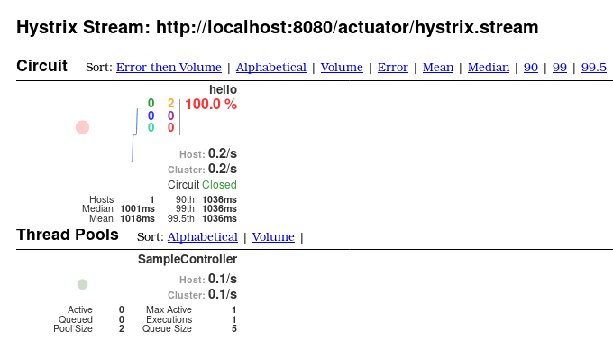Click 90th percentile value 1036ms
This screenshot has height=350, width=613.
pos(219,200)
